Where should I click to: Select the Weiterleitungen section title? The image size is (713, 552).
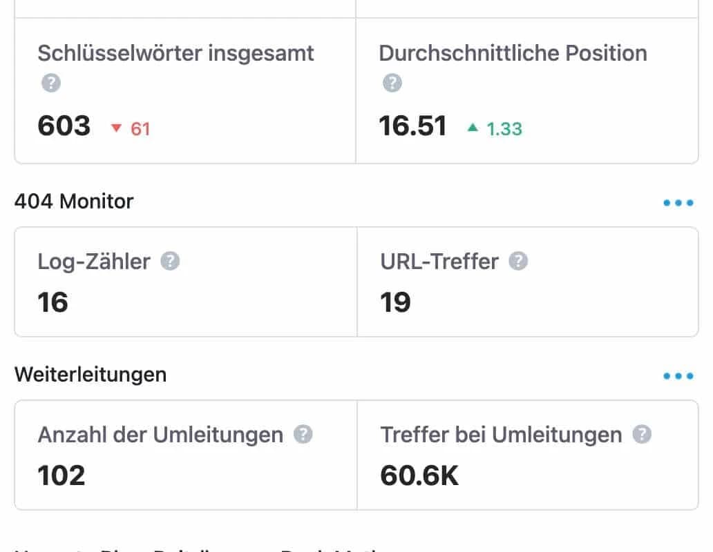point(91,375)
